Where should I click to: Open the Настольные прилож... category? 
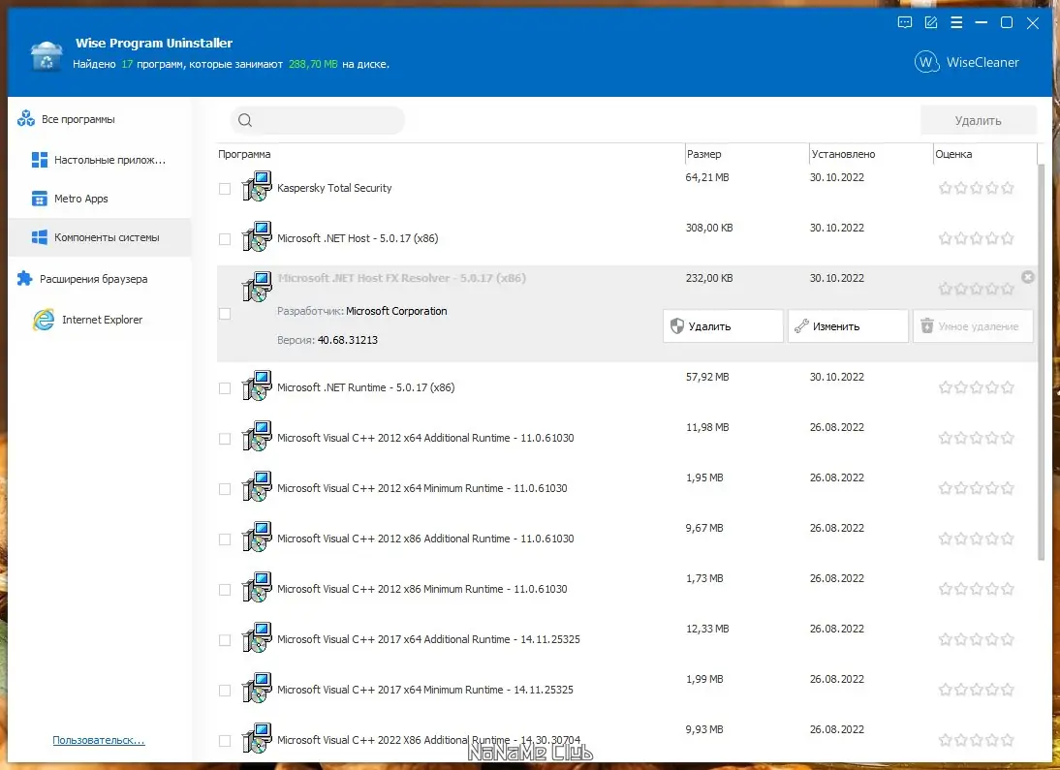click(100, 160)
